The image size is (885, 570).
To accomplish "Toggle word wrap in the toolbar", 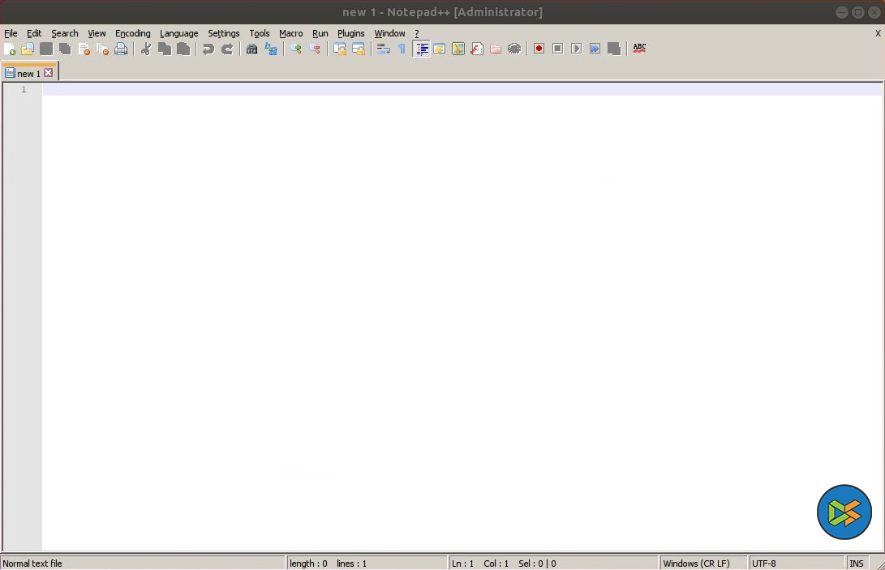I will (384, 49).
